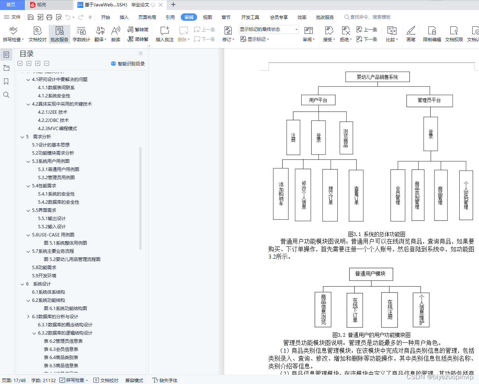Click the expand-all plus button in 目录
479x384 pixels.
(38, 64)
